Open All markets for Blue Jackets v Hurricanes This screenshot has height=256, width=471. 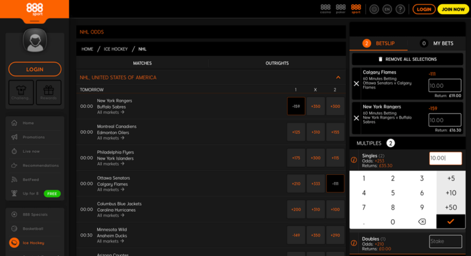[110, 215]
